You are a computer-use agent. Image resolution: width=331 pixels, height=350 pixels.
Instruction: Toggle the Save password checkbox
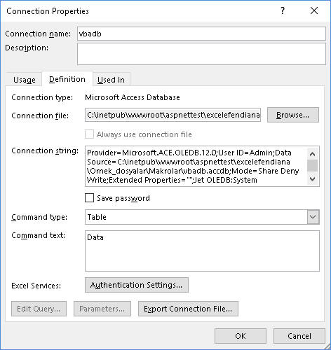(89, 198)
